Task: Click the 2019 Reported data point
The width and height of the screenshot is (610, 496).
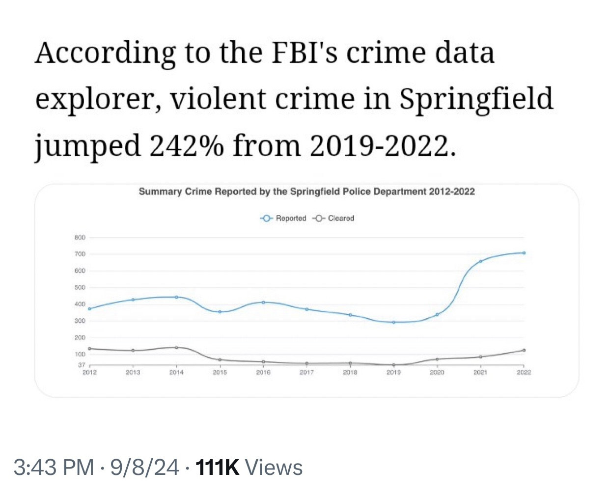Action: pyautogui.click(x=393, y=323)
